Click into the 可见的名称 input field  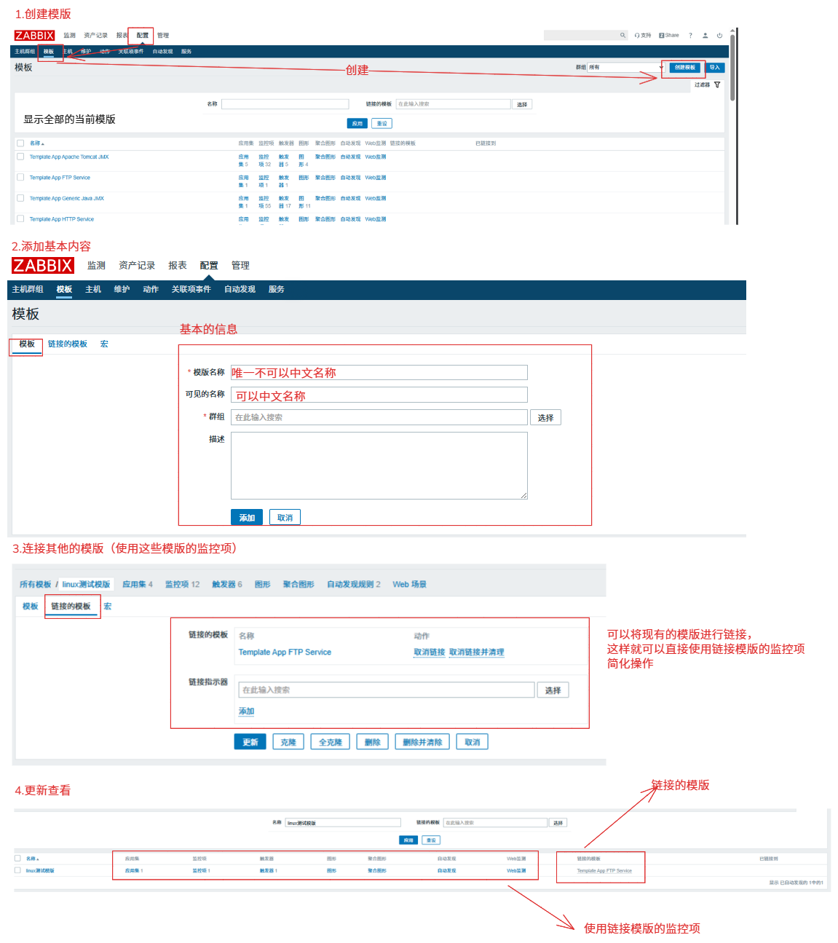click(x=379, y=395)
